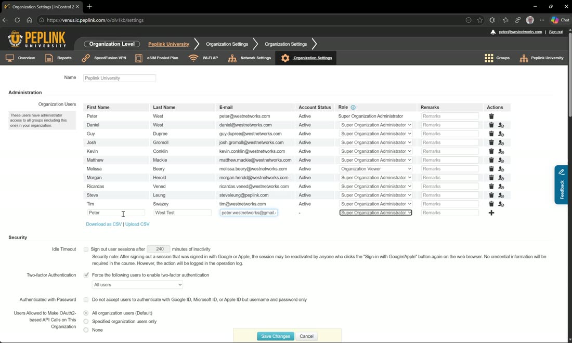Refresh the browser page
Screen dimensions: 572x343
[x=17, y=20]
